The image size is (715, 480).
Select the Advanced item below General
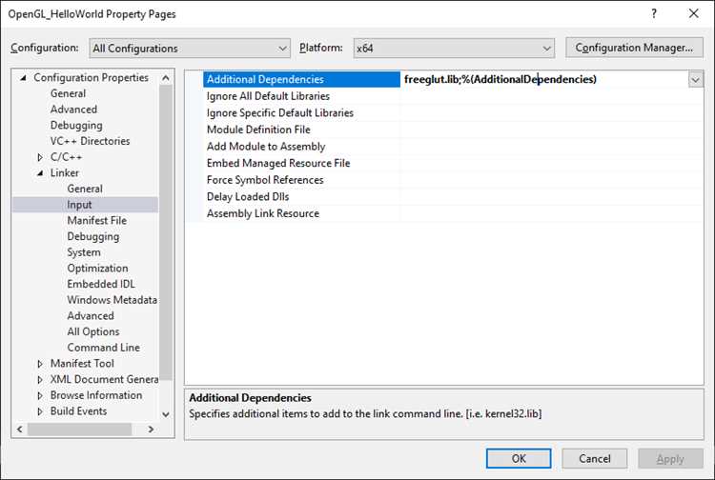(73, 110)
